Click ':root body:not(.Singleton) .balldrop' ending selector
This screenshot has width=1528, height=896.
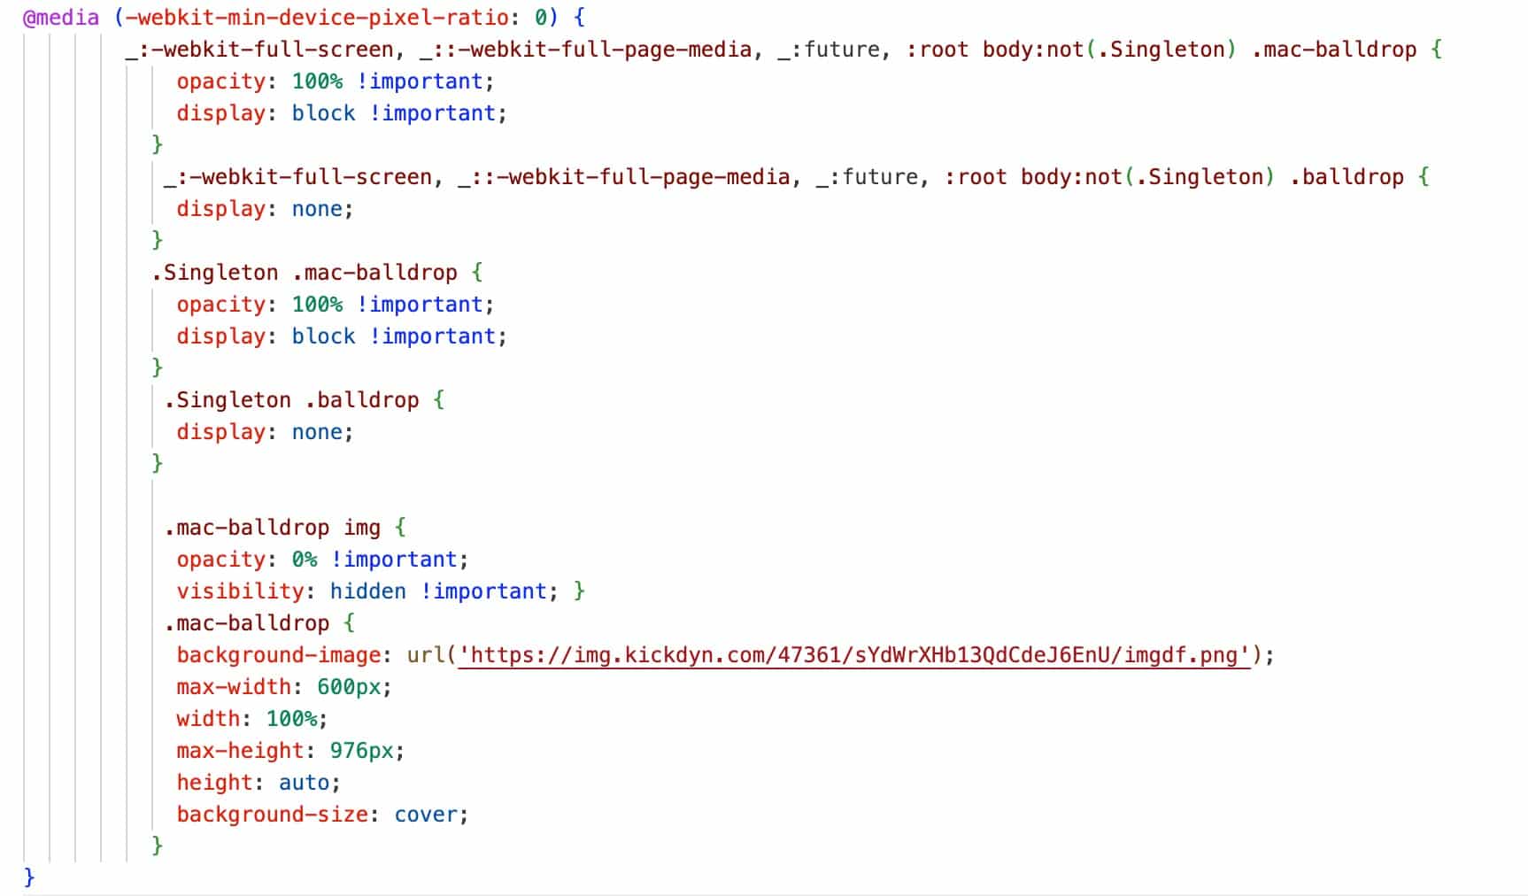[1174, 177]
